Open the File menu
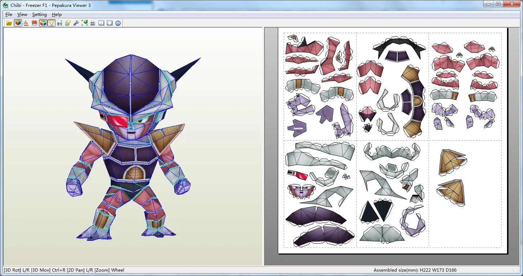523x276 pixels. pos(9,15)
